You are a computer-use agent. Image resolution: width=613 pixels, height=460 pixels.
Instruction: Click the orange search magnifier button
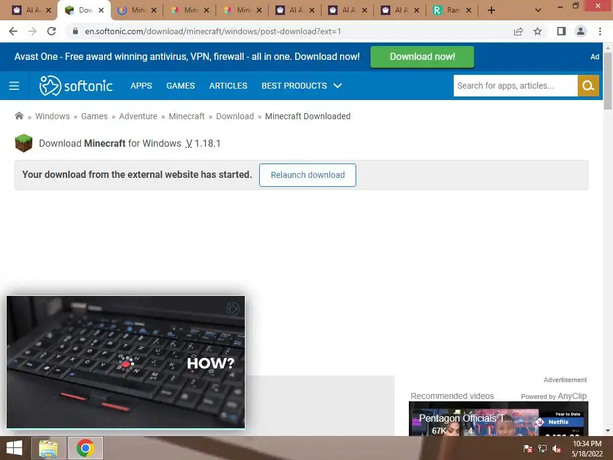pos(588,86)
